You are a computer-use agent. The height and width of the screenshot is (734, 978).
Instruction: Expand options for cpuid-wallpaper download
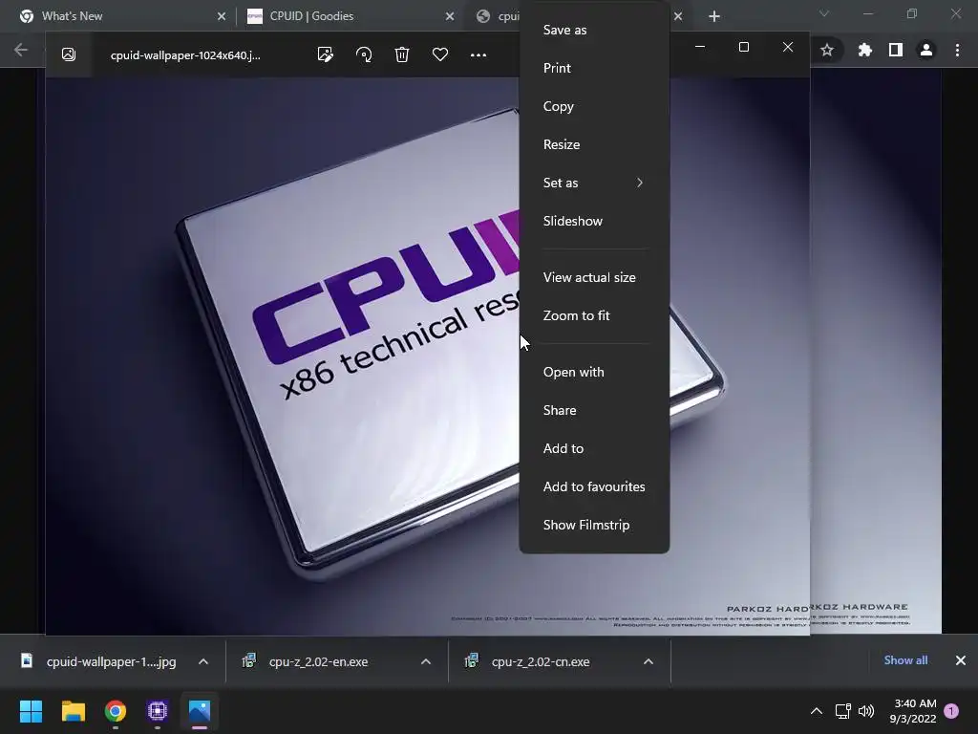tap(203, 661)
